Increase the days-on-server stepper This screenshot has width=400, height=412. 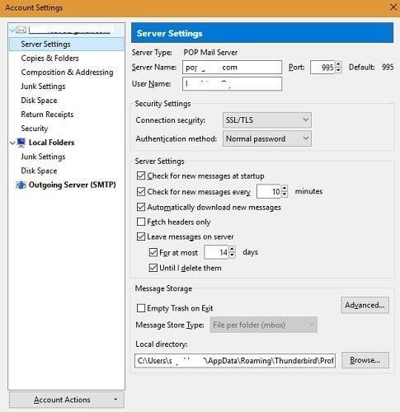point(233,250)
